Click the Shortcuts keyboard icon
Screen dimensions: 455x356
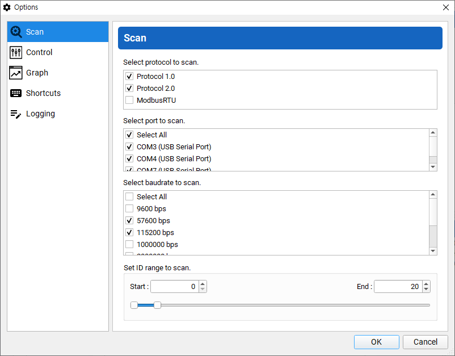(x=16, y=93)
